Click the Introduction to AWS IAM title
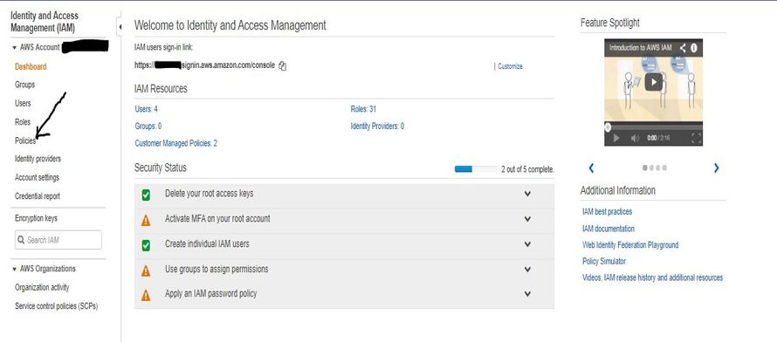Viewport: 777px width, 342px height. pos(640,48)
